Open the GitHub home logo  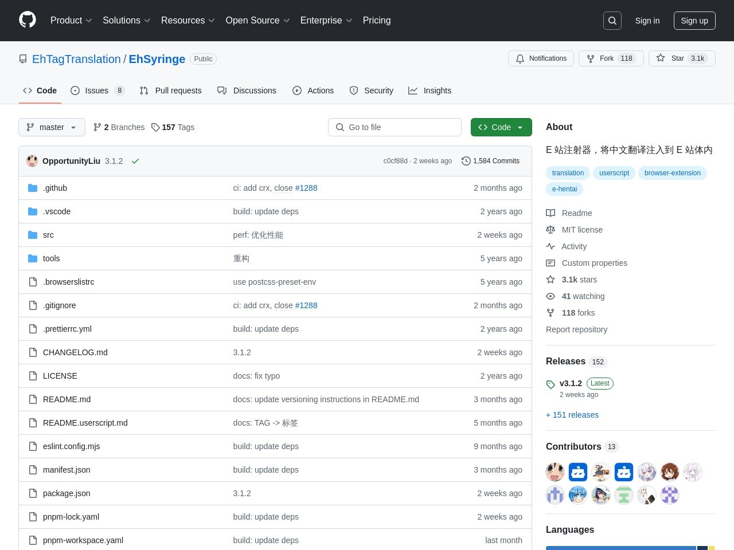tap(28, 20)
